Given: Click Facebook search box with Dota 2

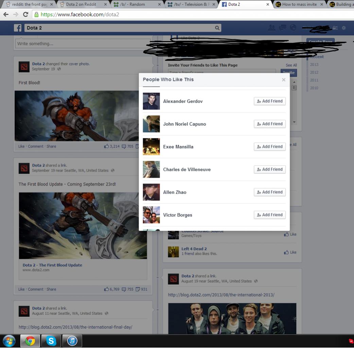Looking at the screenshot, I should coord(123,28).
